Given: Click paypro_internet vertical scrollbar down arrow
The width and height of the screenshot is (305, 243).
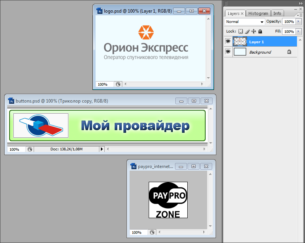Looking at the screenshot, I should [x=210, y=226].
